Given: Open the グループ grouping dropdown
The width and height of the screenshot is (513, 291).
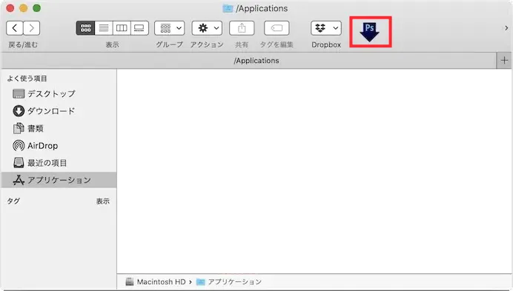Looking at the screenshot, I should (170, 28).
